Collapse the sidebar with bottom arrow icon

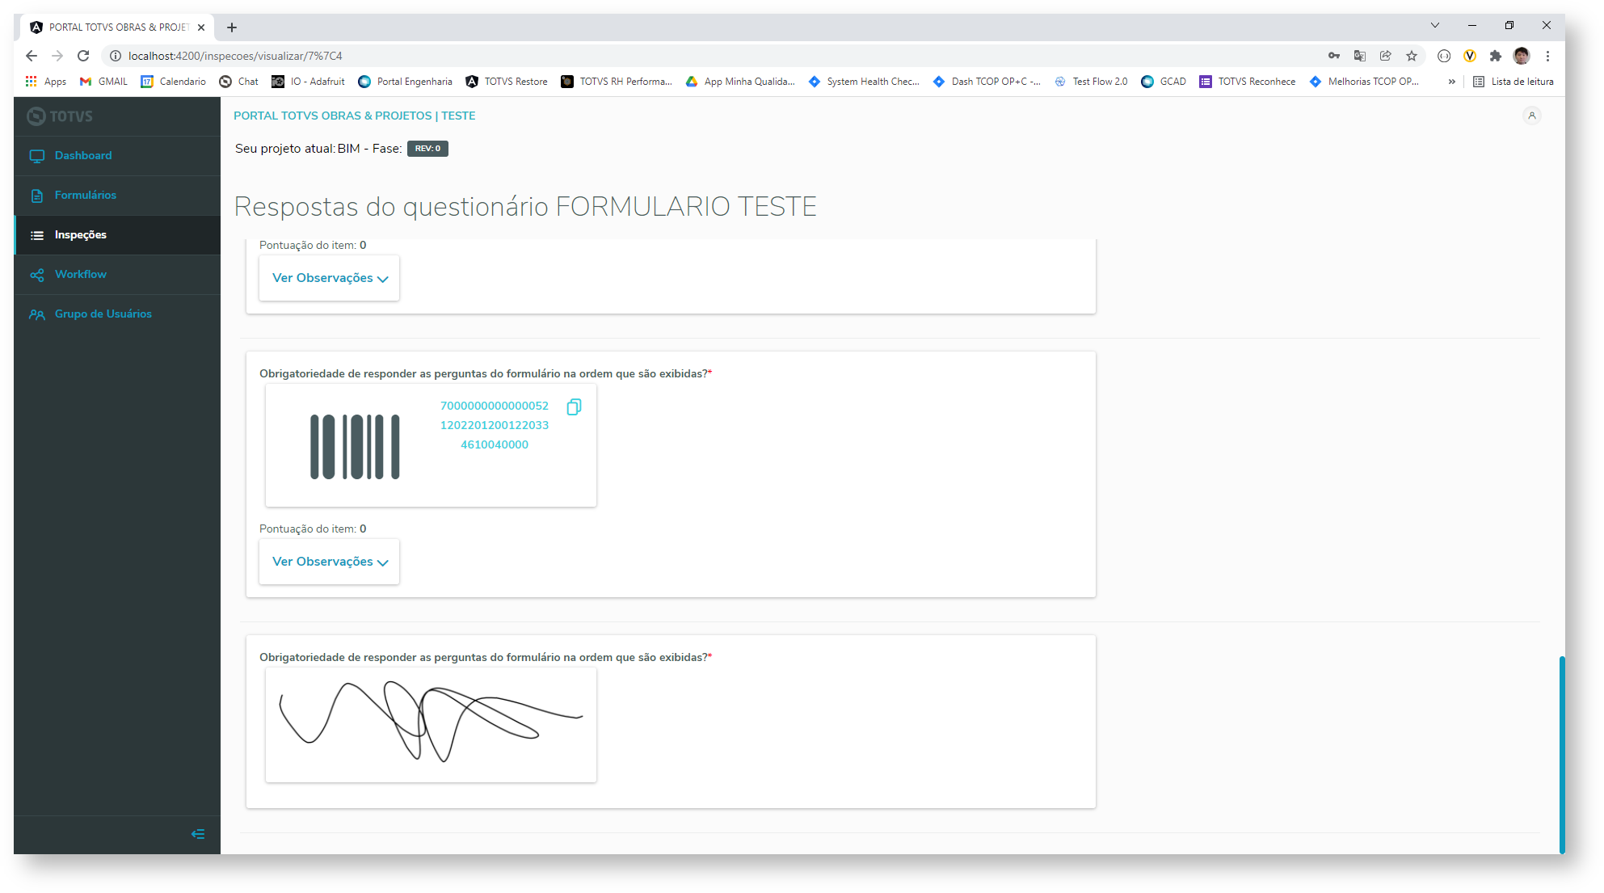tap(198, 834)
